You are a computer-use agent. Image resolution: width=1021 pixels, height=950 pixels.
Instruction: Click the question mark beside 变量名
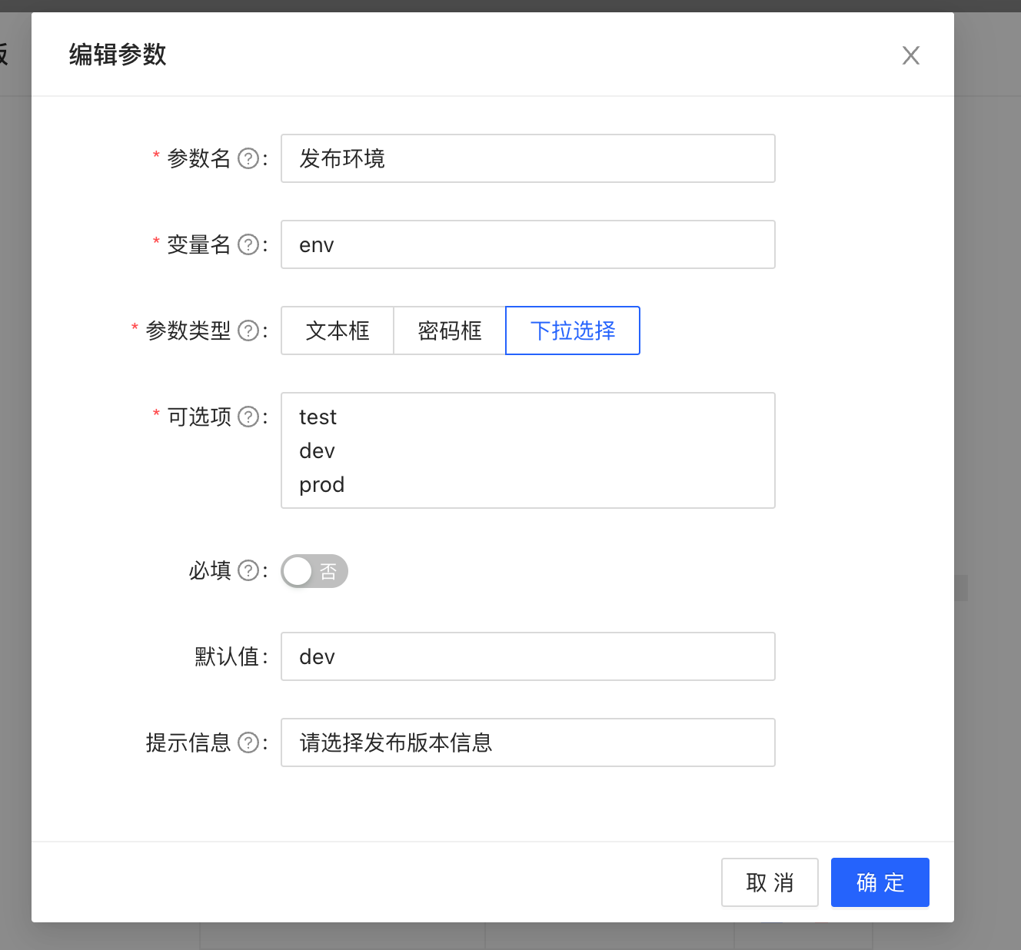pos(248,244)
